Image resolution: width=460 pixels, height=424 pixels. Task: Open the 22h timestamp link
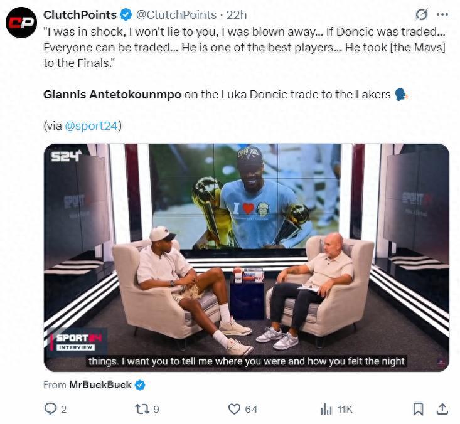coord(237,14)
